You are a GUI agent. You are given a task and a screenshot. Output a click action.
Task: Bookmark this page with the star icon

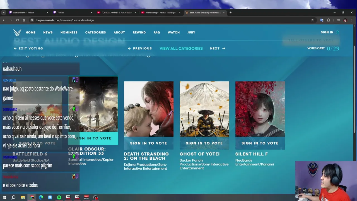coord(312,20)
